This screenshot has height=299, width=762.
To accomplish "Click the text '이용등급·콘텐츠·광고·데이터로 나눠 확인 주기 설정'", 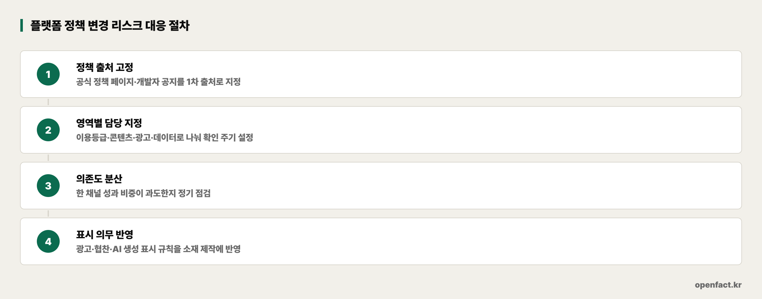I will click(x=164, y=137).
